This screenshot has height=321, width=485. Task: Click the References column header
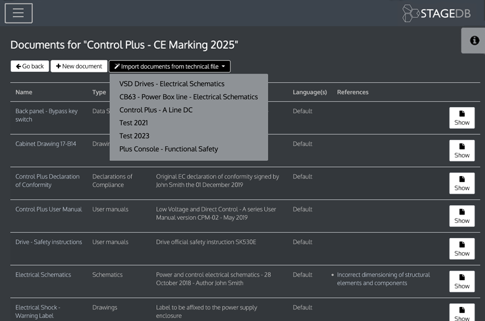(x=353, y=93)
